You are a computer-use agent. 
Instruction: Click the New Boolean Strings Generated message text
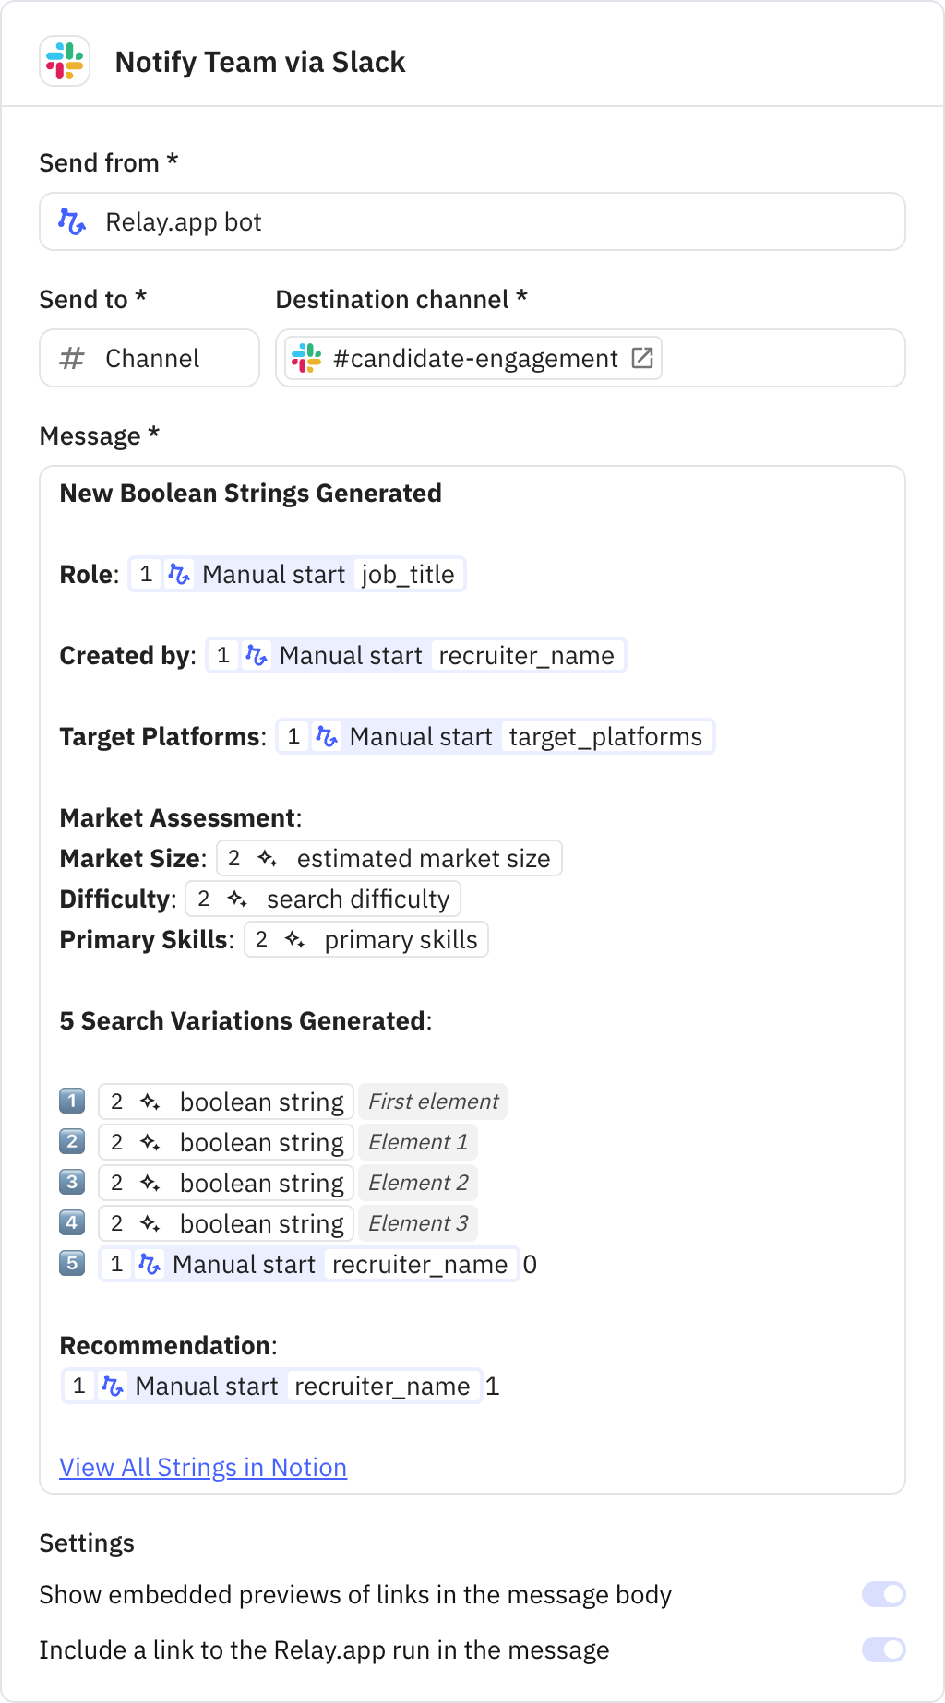pyautogui.click(x=250, y=494)
